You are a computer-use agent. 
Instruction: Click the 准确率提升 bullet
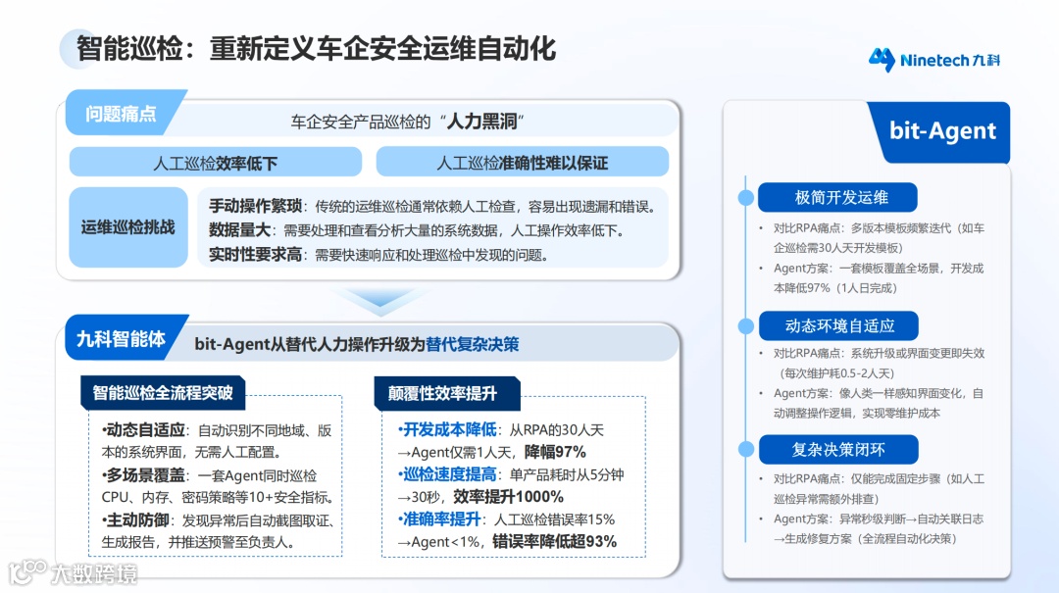tap(507, 530)
